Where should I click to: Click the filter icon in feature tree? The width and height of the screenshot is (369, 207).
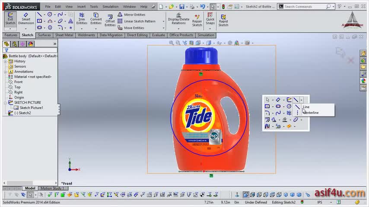click(6, 50)
